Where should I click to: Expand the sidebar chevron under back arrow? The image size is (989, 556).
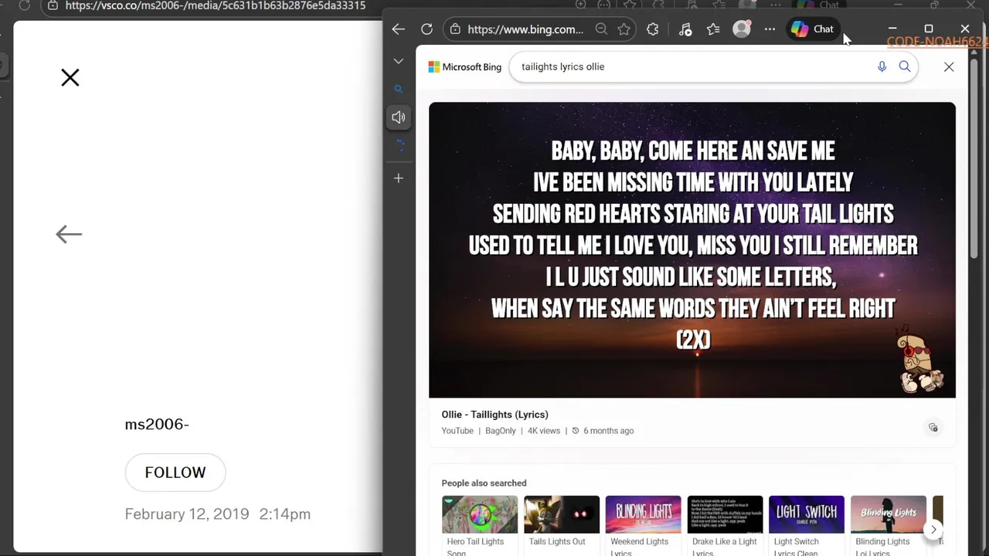tap(398, 61)
